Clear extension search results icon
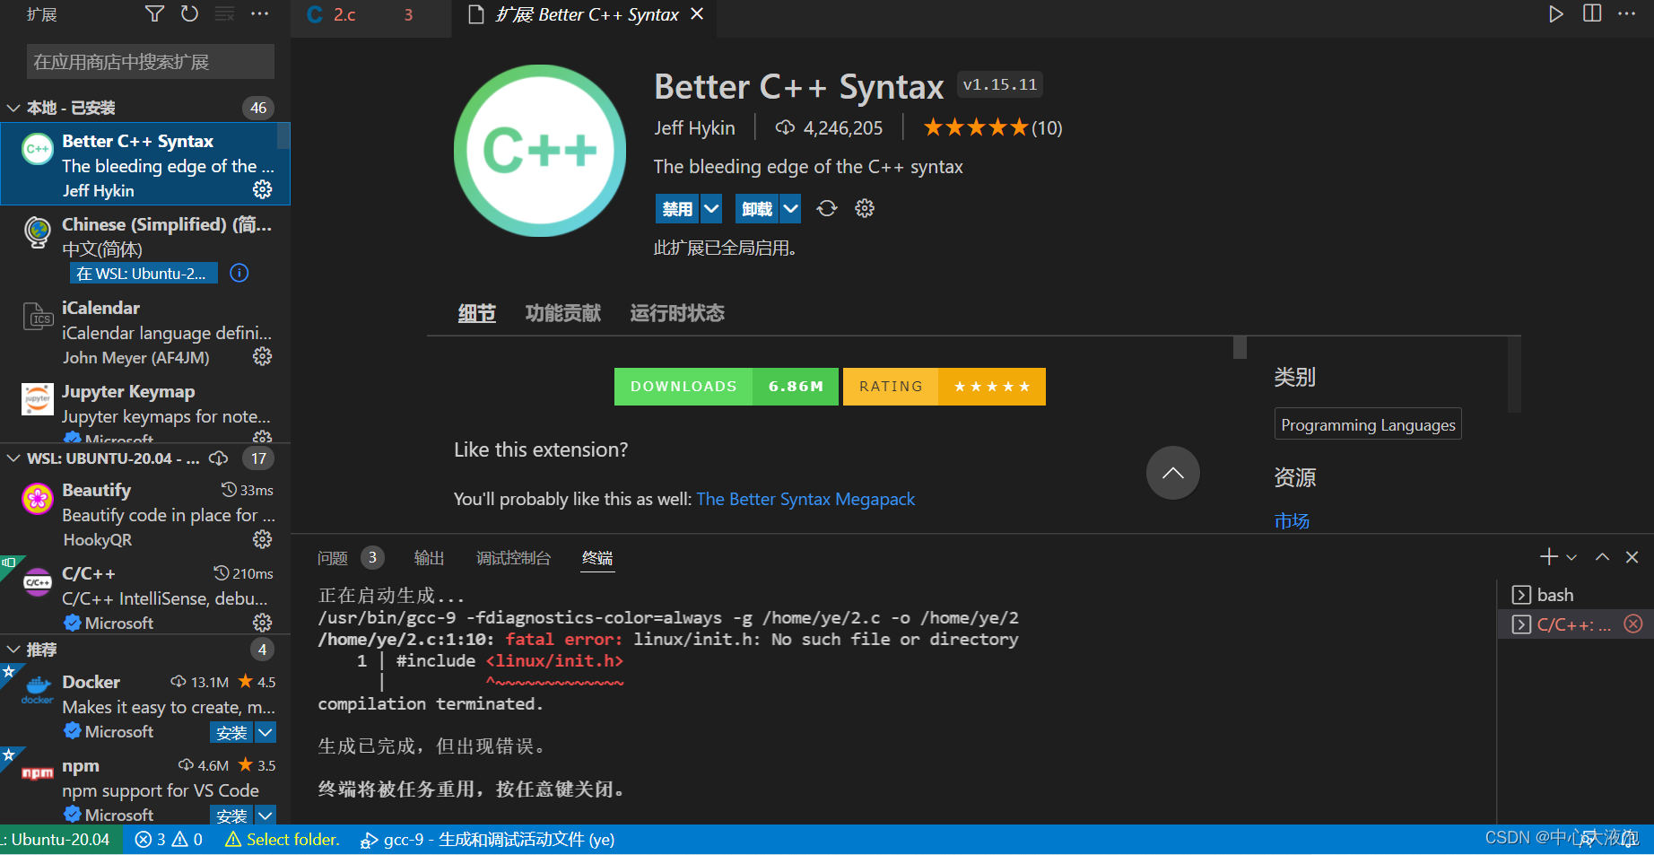 pyautogui.click(x=225, y=13)
